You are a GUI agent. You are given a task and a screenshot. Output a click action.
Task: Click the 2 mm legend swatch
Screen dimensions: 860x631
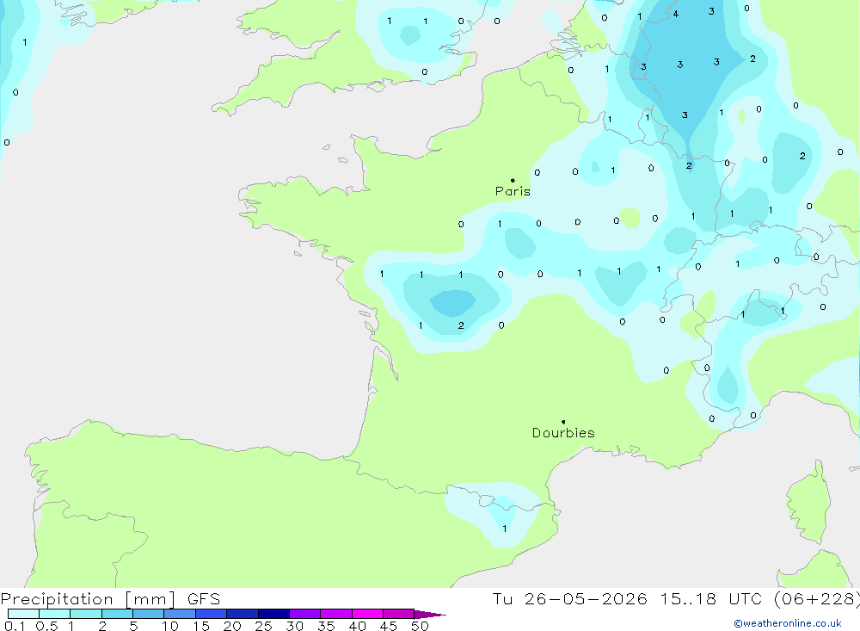(x=117, y=614)
